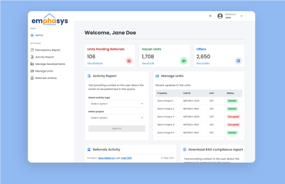Click the Activity Report sidebar icon
Viewport: 285px width, 184px height.
(x=32, y=57)
